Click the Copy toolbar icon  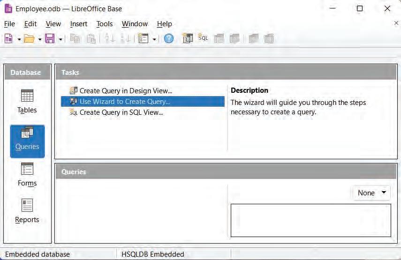click(x=75, y=39)
